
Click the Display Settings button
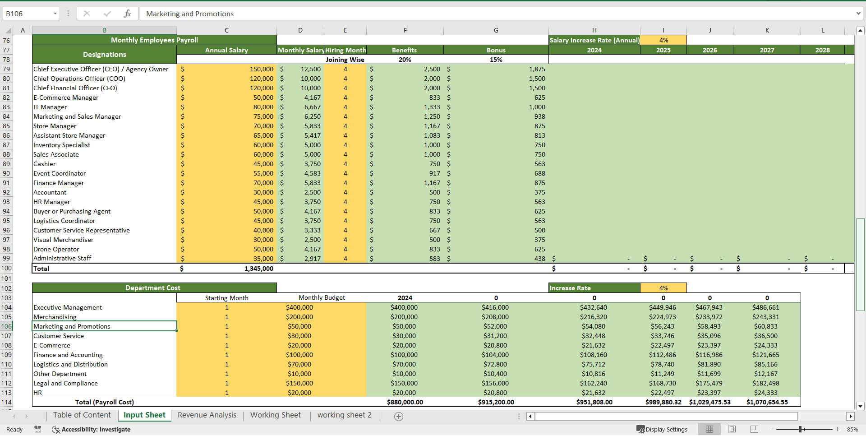(x=662, y=429)
